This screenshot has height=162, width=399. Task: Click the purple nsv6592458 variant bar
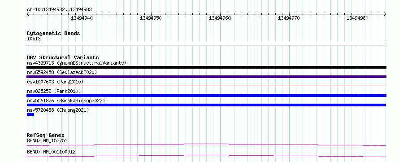coord(206,77)
